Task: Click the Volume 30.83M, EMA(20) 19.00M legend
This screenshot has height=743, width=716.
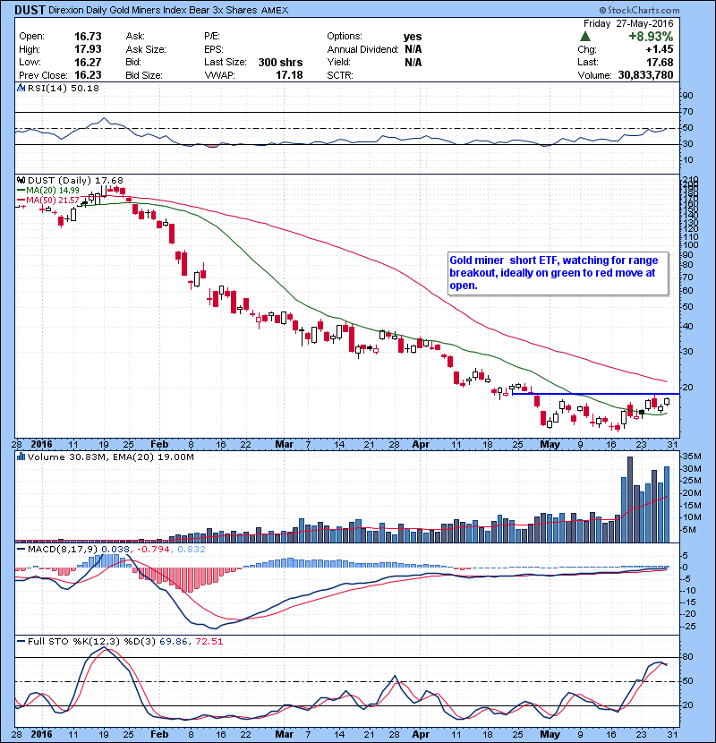Action: [106, 457]
